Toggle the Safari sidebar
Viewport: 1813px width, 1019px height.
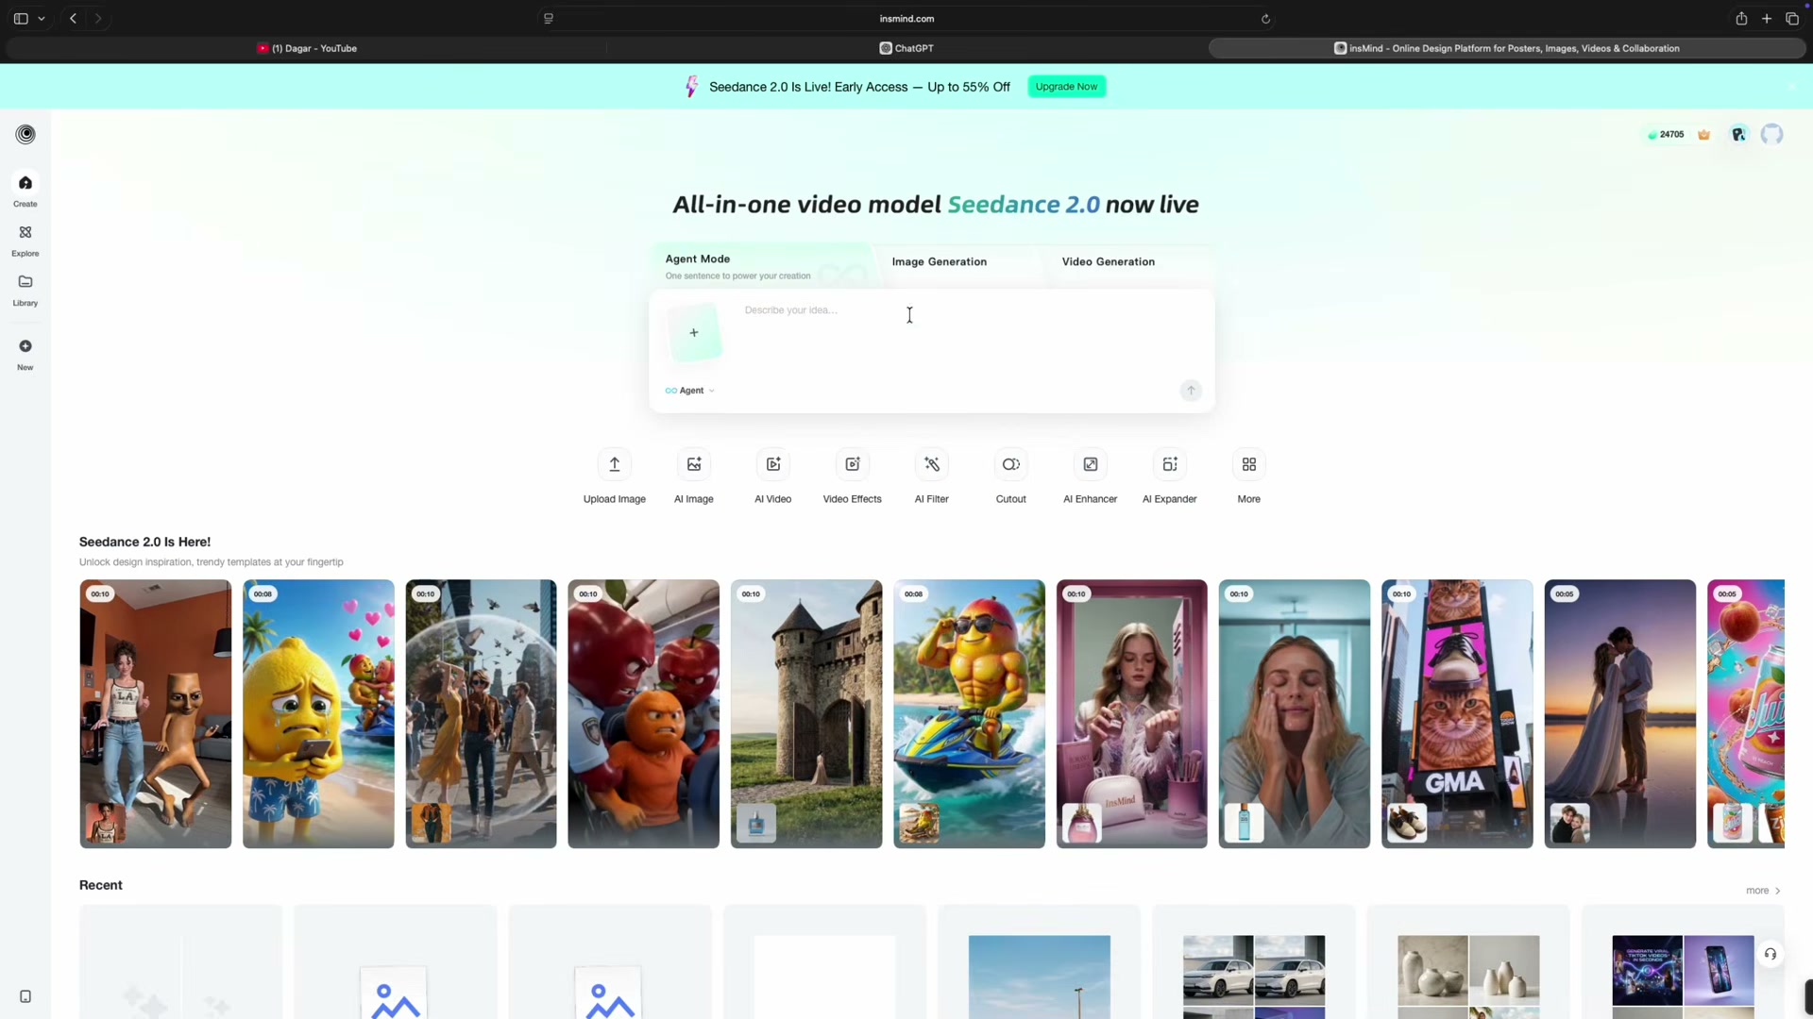pos(21,19)
